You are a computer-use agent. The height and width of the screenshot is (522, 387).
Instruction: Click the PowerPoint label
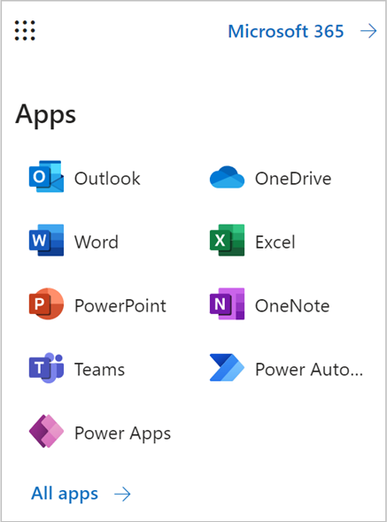pos(120,305)
